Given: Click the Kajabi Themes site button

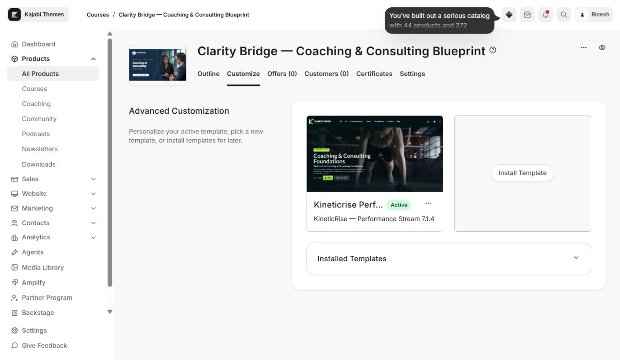Looking at the screenshot, I should 38,15.
